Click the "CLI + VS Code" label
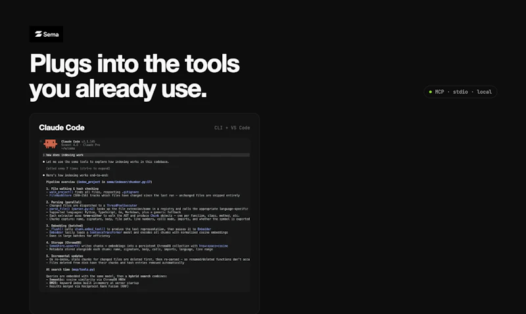 click(232, 127)
